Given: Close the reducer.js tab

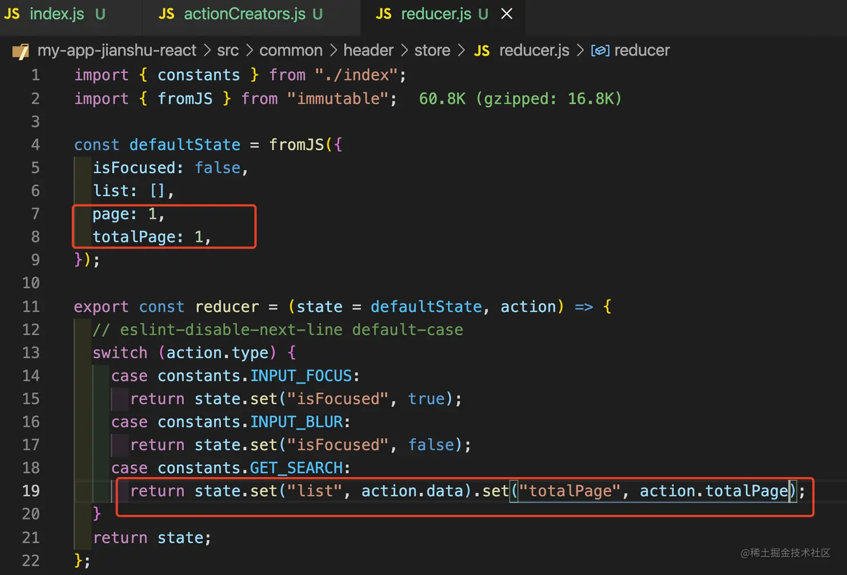Looking at the screenshot, I should pos(507,14).
